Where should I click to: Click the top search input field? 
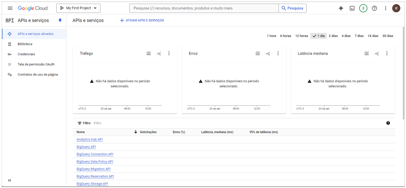tap(204, 8)
